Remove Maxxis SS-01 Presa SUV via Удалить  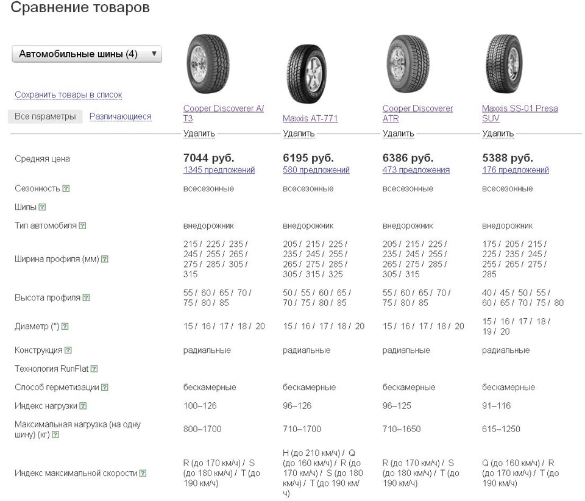click(x=498, y=133)
